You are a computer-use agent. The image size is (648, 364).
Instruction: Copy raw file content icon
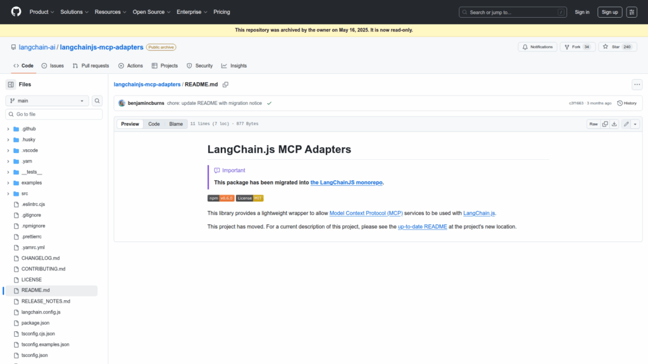(605, 124)
